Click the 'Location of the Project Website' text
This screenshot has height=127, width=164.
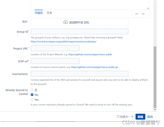coord(49,54)
